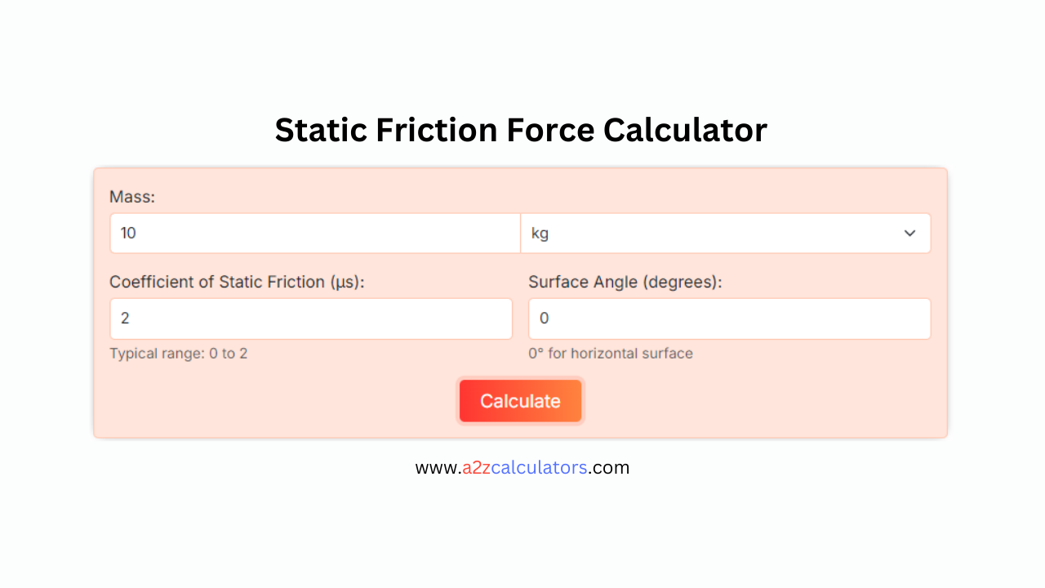Click the Typical range: 0 to 2 hint
This screenshot has height=588, width=1045.
point(179,354)
